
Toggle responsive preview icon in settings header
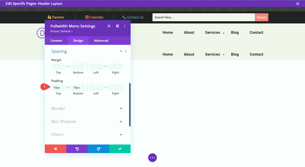click(109, 26)
